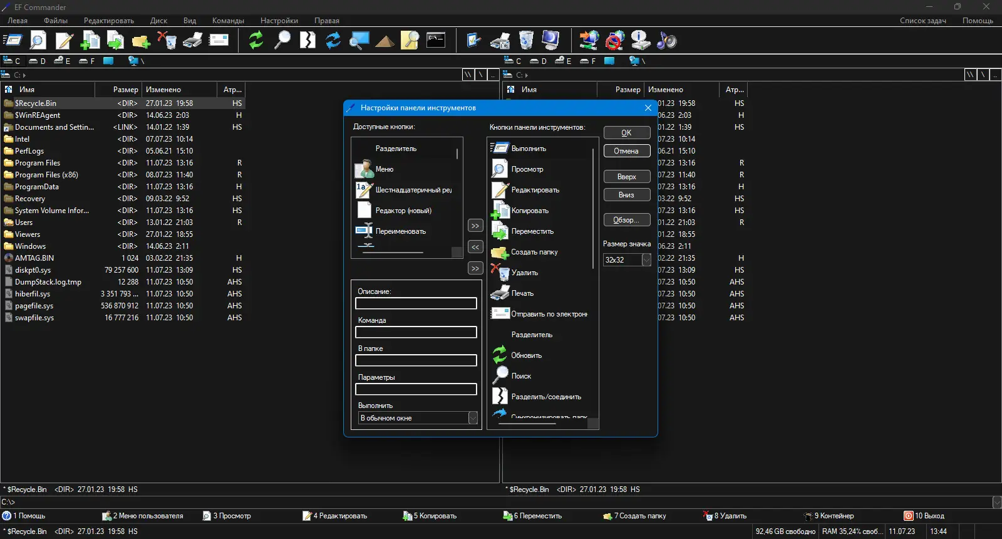The height and width of the screenshot is (539, 1002).
Task: Select 'Отправить по электронной' in toolbar buttons list
Action: coord(549,314)
